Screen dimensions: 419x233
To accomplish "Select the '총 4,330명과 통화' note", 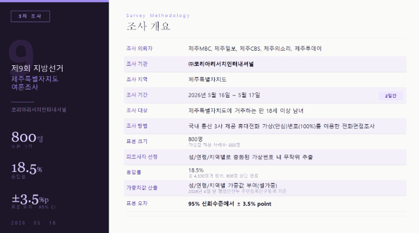I will [x=223, y=176].
